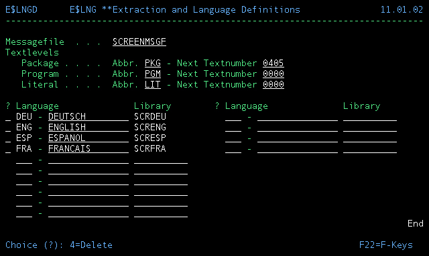Click the SCRENG library value
Screen dimensions: 429x256
coord(150,127)
